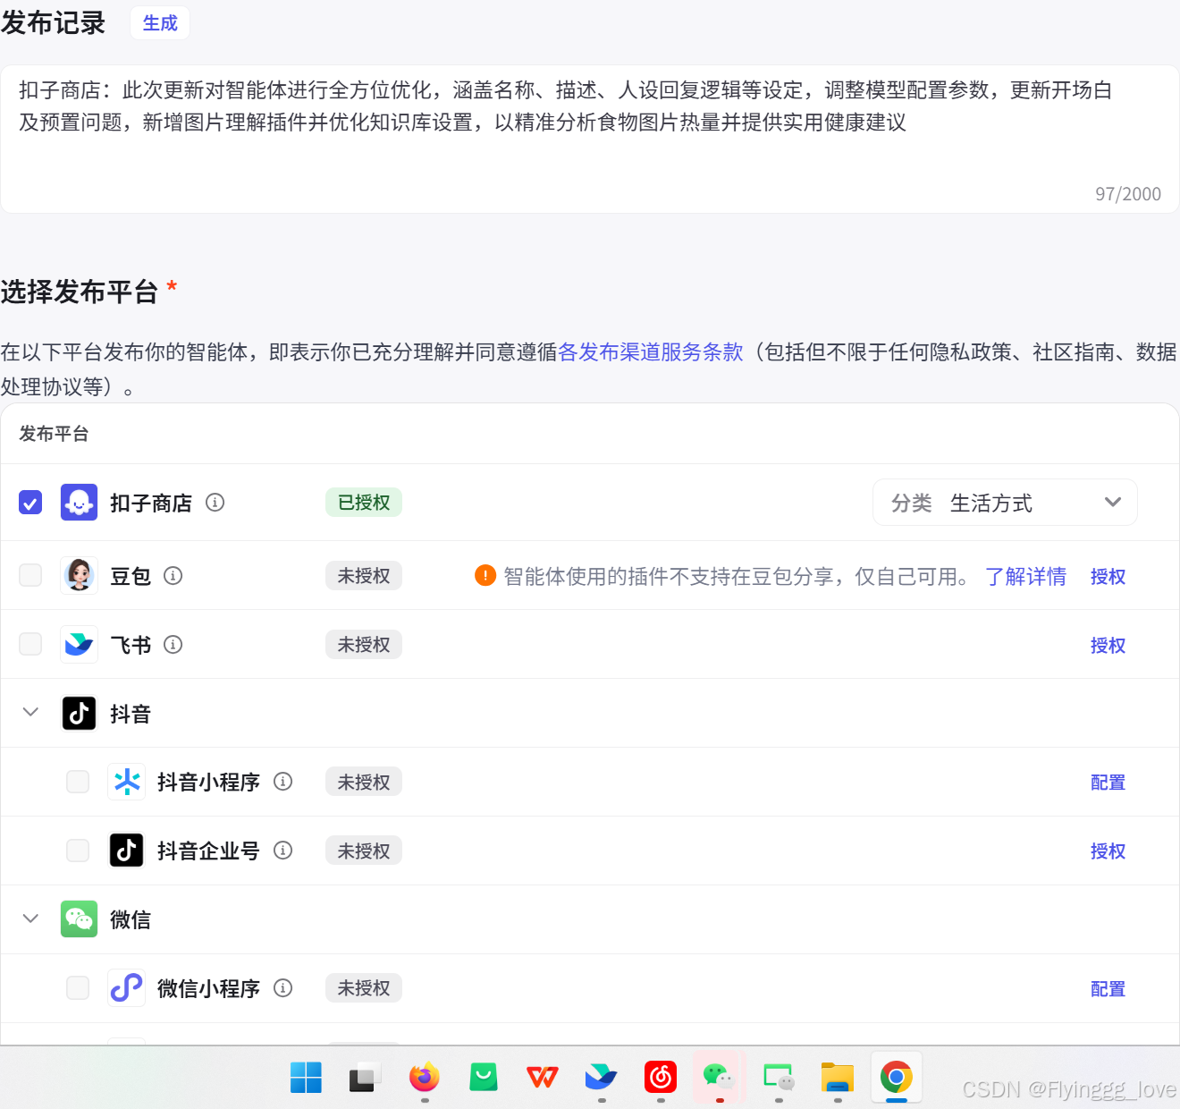1180x1109 pixels.
Task: Click the 抖音小程序 logo icon
Action: (x=126, y=782)
